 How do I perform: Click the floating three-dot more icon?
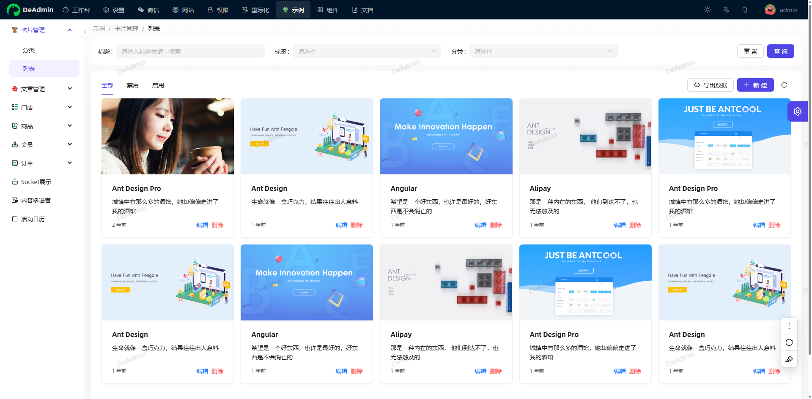(x=789, y=326)
